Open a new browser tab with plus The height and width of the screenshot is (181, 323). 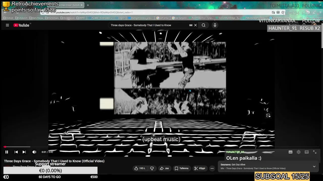click(x=88, y=5)
